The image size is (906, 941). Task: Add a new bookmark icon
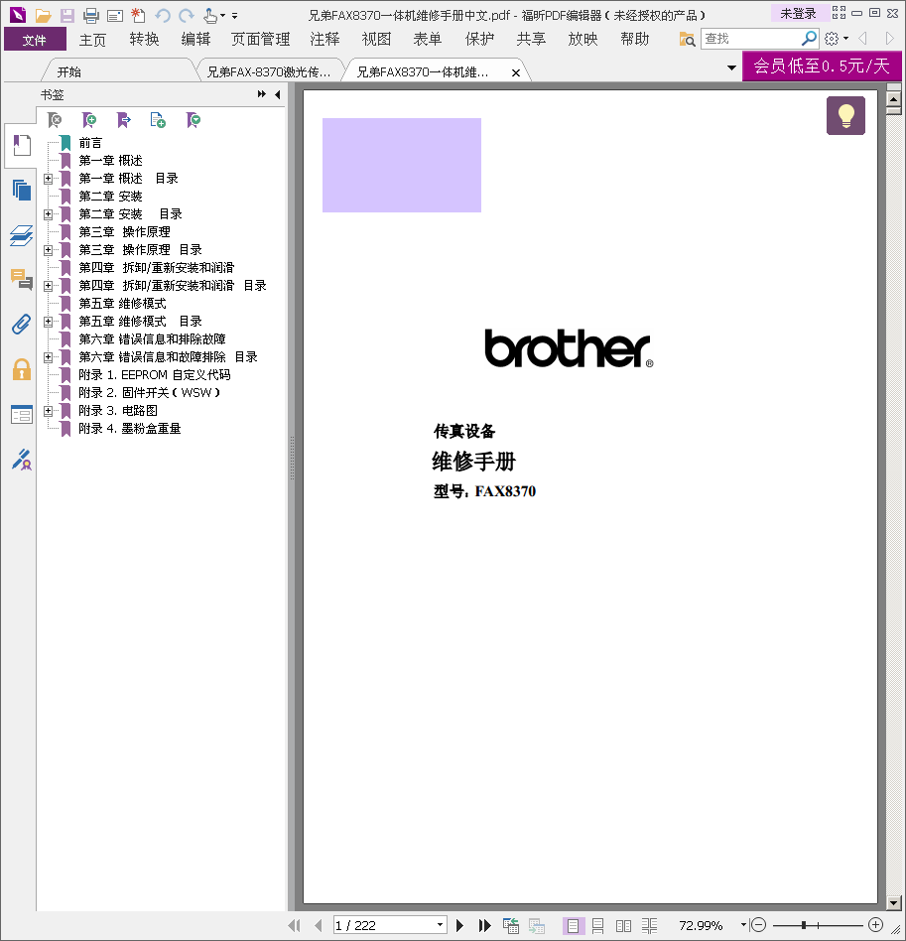(89, 120)
